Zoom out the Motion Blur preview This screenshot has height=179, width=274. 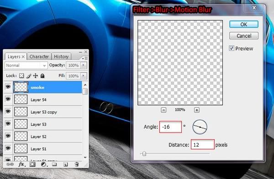(163, 110)
